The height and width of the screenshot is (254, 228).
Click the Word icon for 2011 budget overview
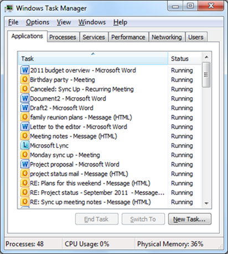[25, 70]
